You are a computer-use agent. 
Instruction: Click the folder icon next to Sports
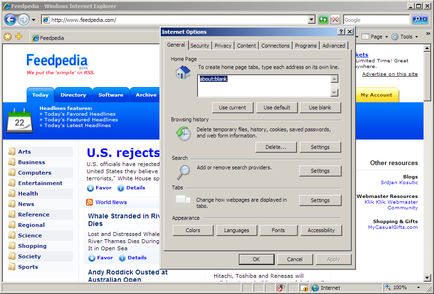point(12,267)
